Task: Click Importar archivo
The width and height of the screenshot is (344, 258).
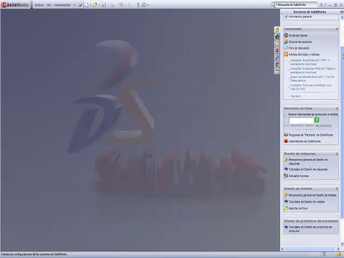Action: click(298, 208)
